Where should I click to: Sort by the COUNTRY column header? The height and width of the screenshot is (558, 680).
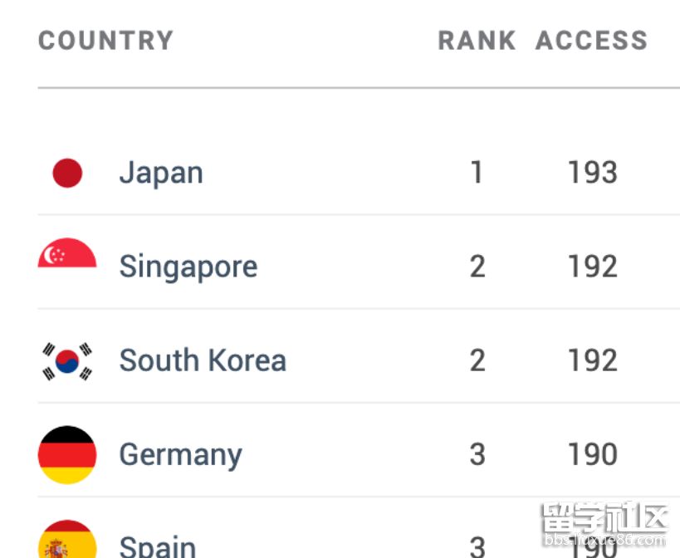(x=106, y=41)
